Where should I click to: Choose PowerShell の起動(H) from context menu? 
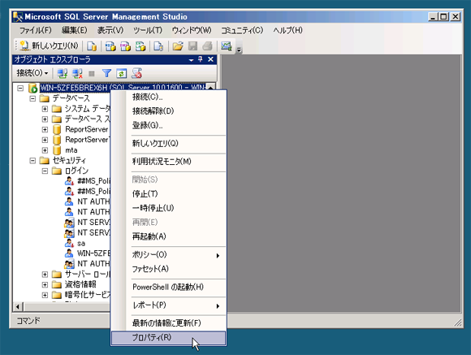(169, 287)
